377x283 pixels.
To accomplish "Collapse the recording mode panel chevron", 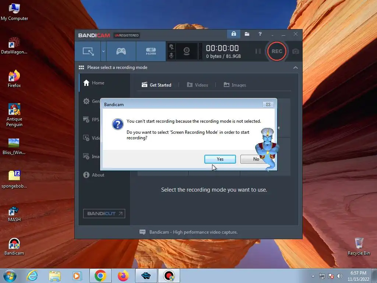I will 296,68.
